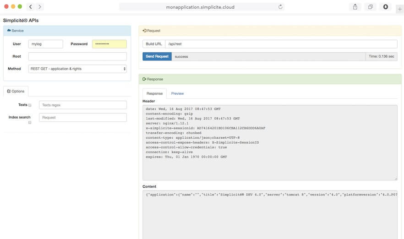Click the cloud icon in the Service header
Image resolution: width=404 pixels, height=239 pixels.
click(9, 30)
